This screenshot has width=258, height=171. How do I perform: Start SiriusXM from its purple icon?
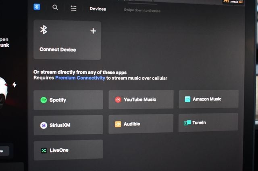coord(44,125)
